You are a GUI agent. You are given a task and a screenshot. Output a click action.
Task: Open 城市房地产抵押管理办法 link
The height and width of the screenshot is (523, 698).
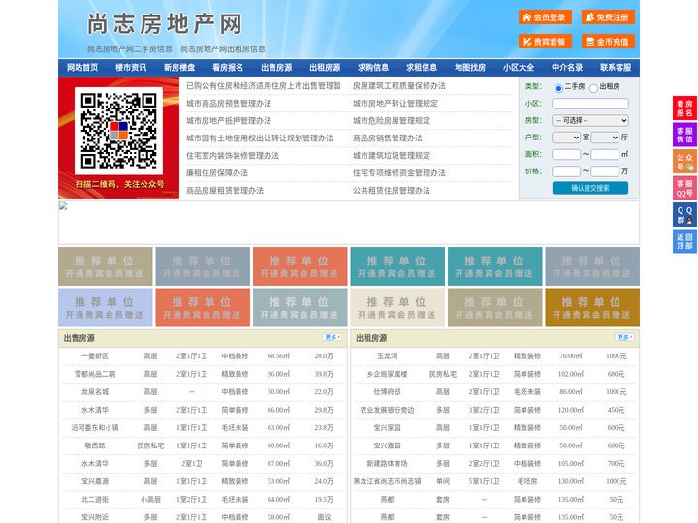(229, 120)
